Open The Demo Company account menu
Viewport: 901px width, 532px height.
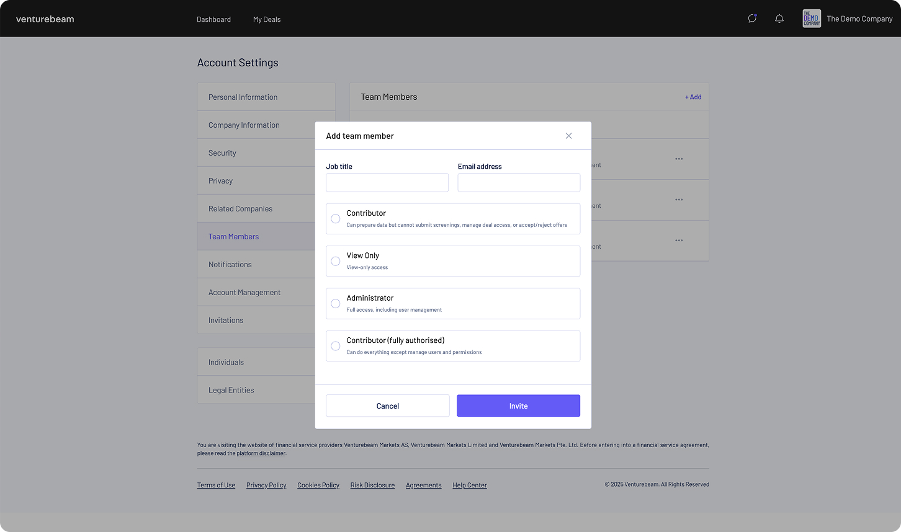coord(859,19)
